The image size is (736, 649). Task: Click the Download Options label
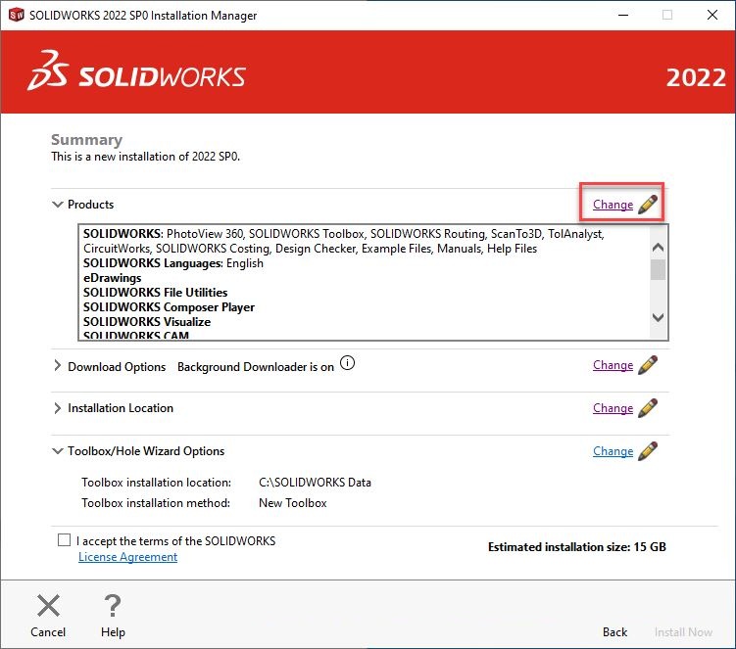point(117,367)
